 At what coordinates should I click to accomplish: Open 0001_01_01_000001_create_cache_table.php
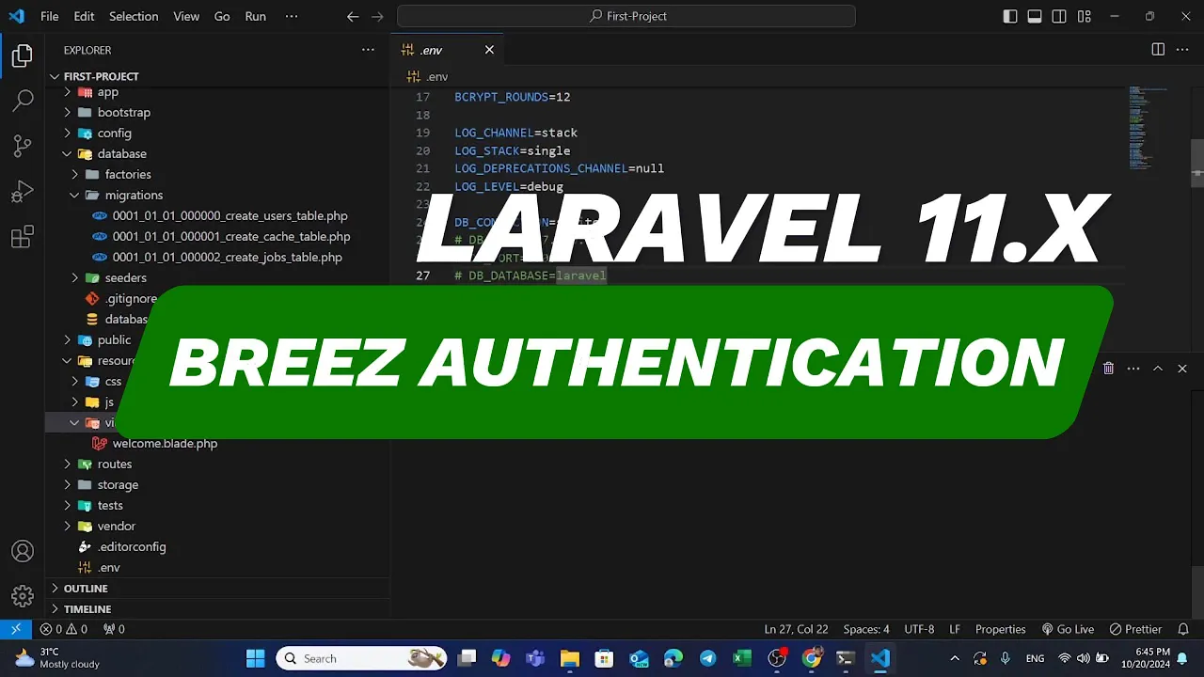tap(231, 236)
